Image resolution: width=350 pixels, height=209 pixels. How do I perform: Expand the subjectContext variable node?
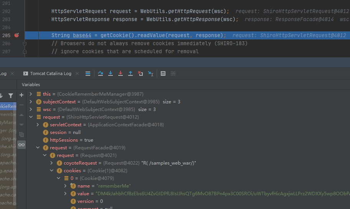point(31,102)
